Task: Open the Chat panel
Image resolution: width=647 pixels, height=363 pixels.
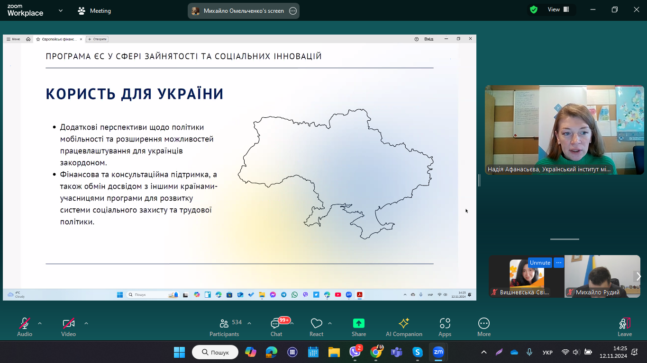Action: [276, 327]
